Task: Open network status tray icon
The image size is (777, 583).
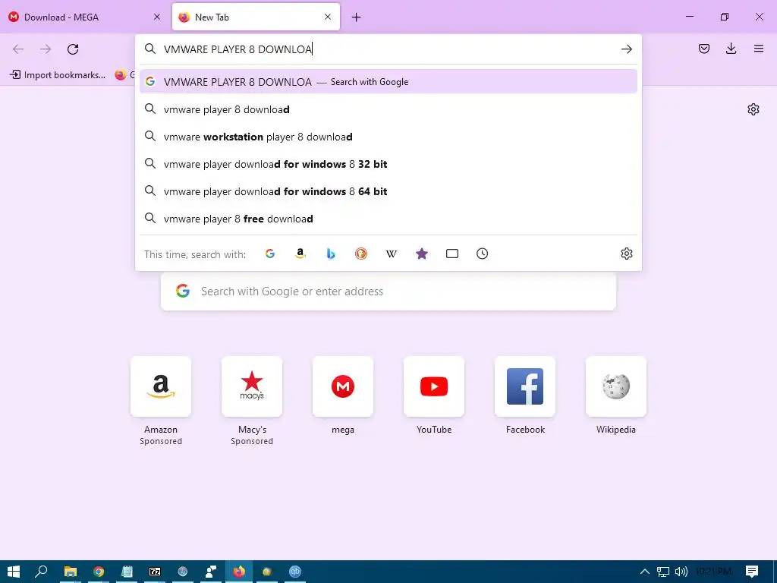Action: [663, 572]
